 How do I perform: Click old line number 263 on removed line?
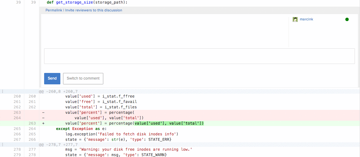[x=17, y=113]
